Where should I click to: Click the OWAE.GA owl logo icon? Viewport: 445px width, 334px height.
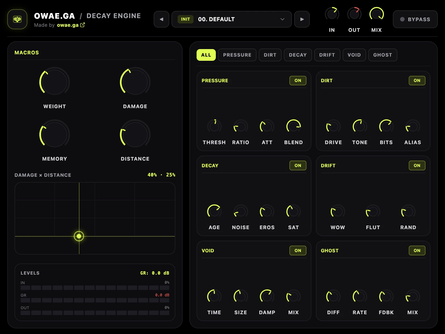click(17, 19)
